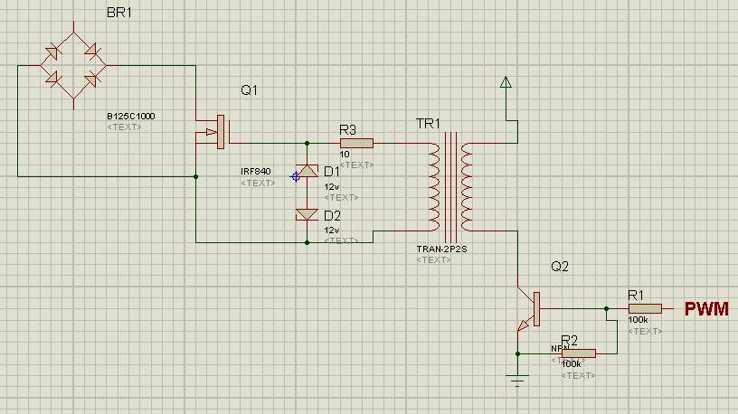Click the red PWM terminal label
Screen dimensions: 738x414
(706, 309)
